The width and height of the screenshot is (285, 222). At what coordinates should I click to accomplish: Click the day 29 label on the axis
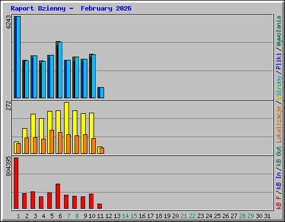click(x=250, y=216)
